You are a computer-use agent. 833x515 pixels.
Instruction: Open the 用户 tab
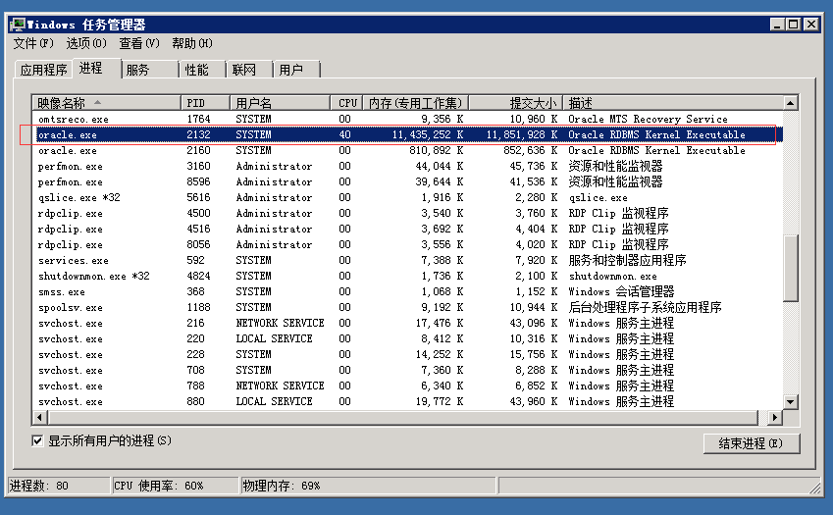click(296, 70)
